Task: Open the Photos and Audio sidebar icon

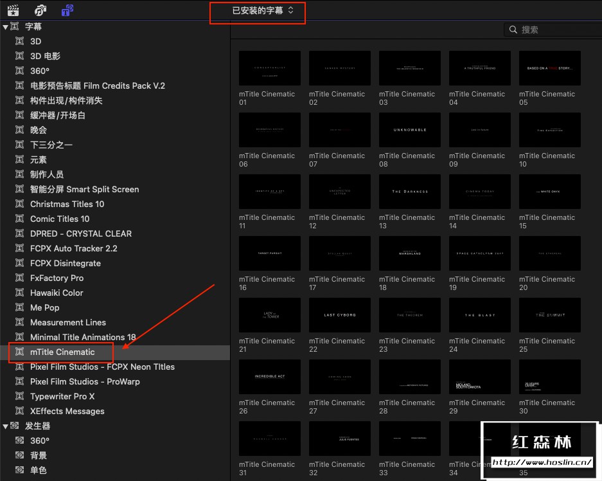Action: (40, 10)
